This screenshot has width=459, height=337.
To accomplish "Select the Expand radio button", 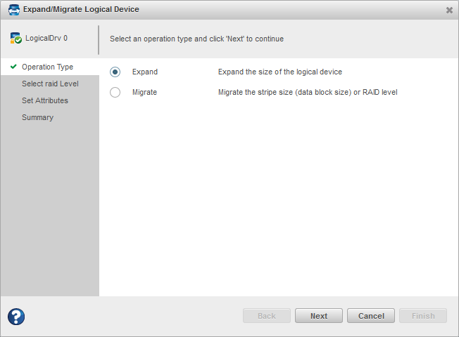I will [115, 72].
